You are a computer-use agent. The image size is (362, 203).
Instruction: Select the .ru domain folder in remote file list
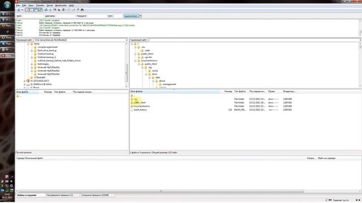tap(142, 107)
